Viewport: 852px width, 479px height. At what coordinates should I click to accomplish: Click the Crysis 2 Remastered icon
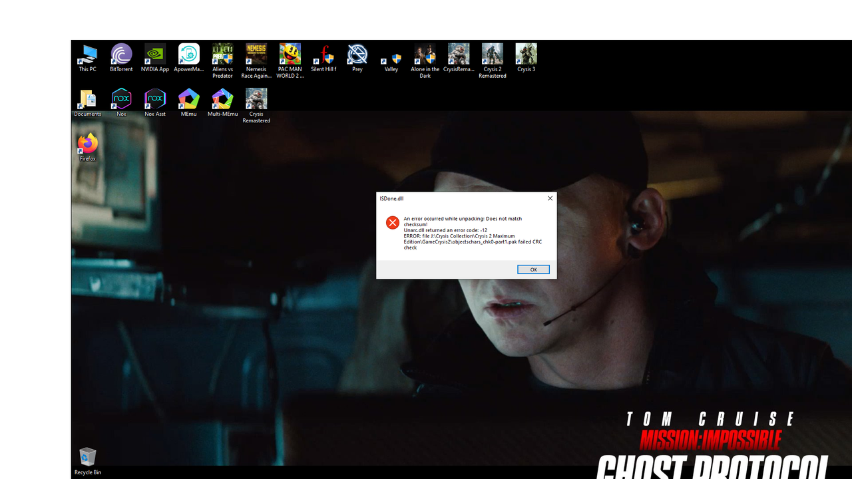pyautogui.click(x=493, y=61)
